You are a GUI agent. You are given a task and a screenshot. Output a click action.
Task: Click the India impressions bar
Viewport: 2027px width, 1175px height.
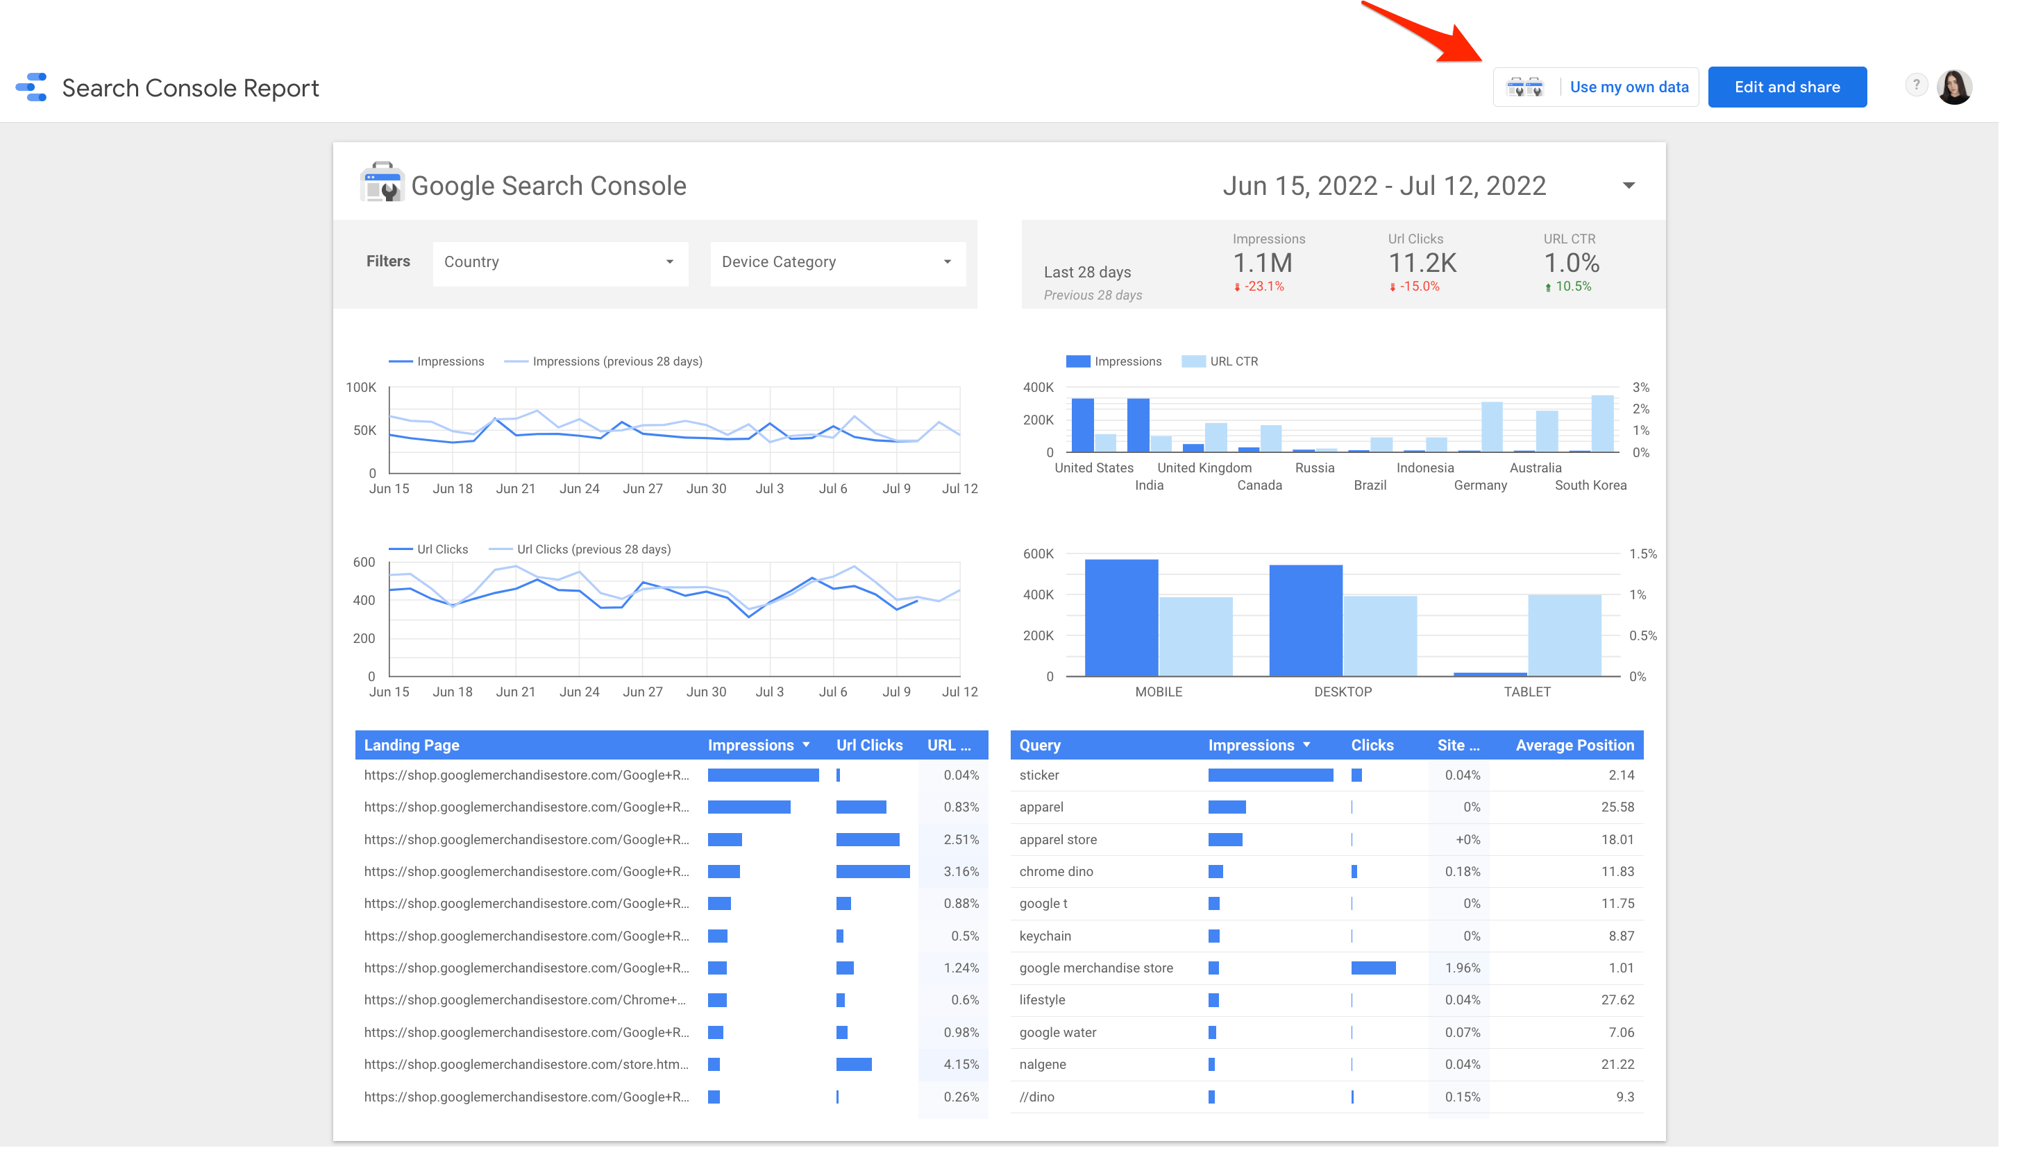click(x=1138, y=425)
